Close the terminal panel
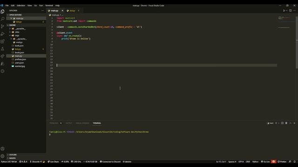Image resolution: width=298 pixels, height=167 pixels. click(294, 123)
